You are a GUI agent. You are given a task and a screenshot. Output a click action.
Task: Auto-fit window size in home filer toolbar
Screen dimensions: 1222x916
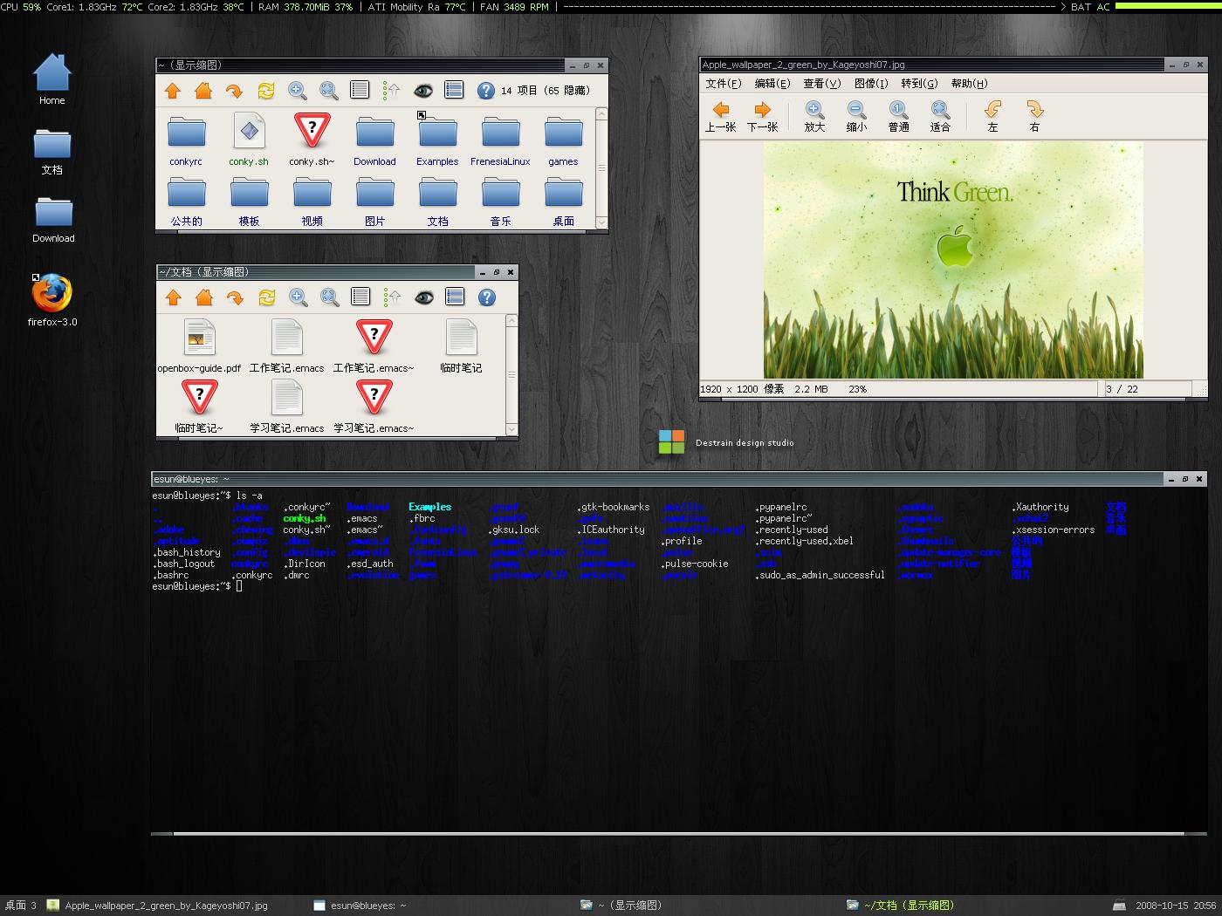328,91
